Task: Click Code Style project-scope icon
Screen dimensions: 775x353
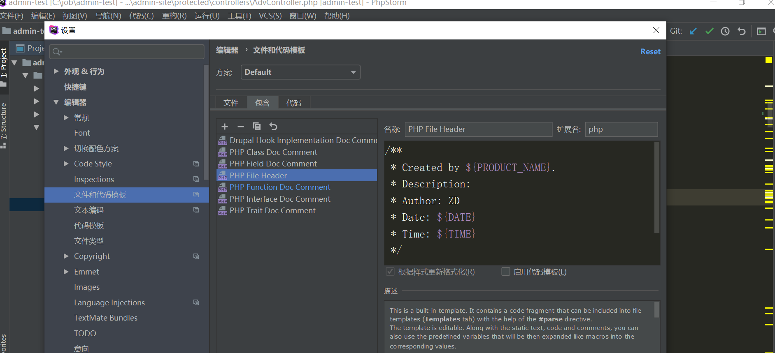Action: (x=196, y=164)
